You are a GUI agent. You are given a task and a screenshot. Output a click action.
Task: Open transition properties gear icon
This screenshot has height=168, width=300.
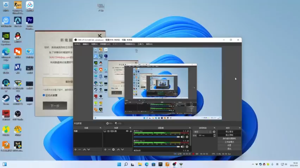pos(214,132)
